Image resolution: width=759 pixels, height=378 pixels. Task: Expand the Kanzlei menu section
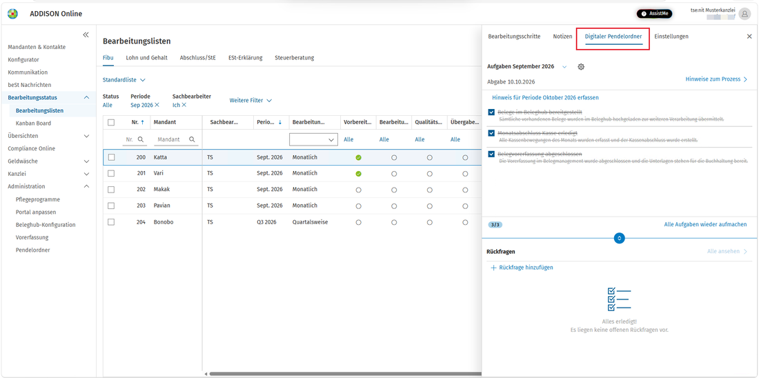coord(87,174)
